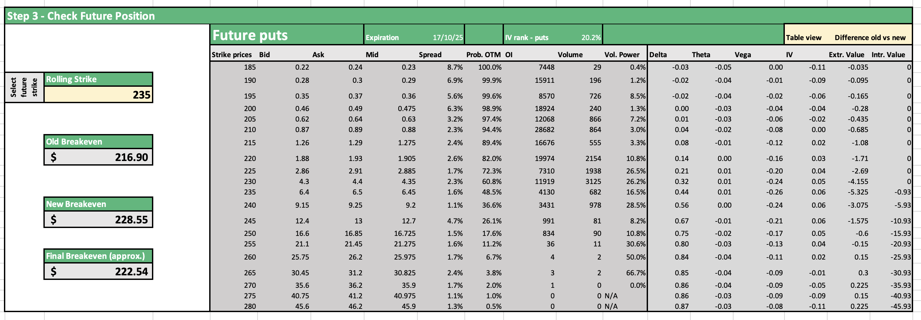Select the Select future strike label cell
The width and height of the screenshot is (921, 320).
pyautogui.click(x=24, y=87)
